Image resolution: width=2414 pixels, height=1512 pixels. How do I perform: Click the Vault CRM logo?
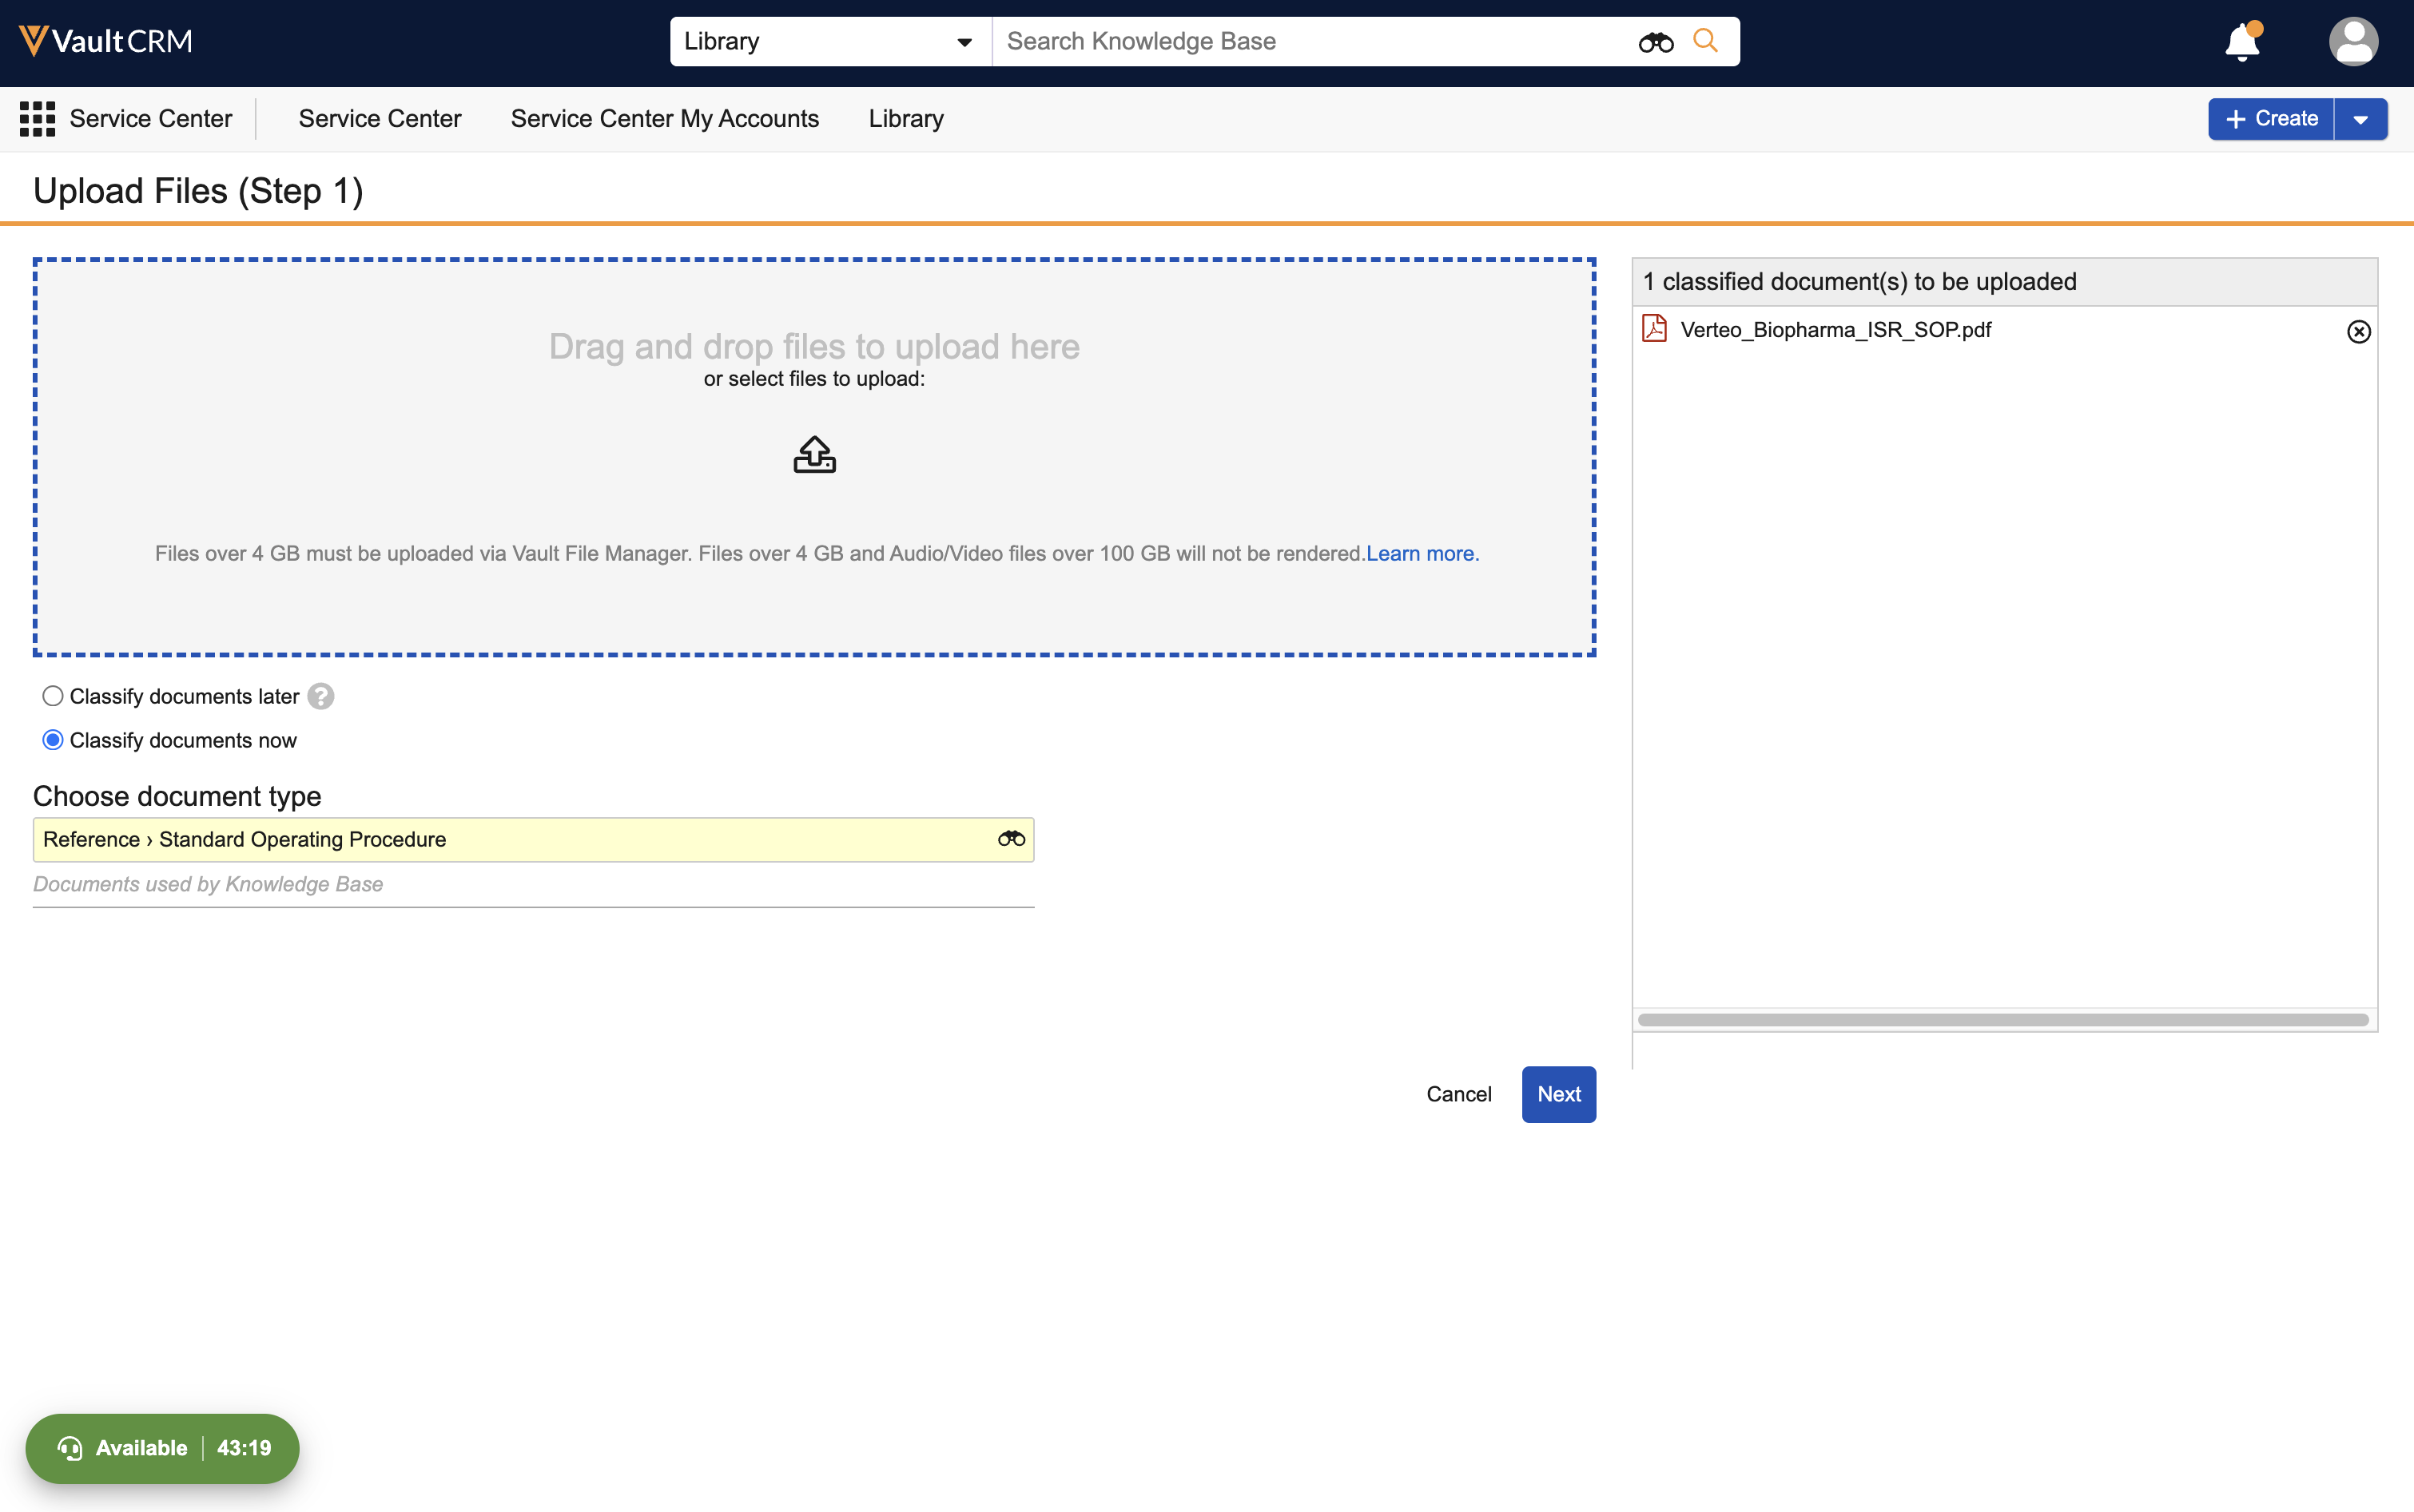(106, 41)
